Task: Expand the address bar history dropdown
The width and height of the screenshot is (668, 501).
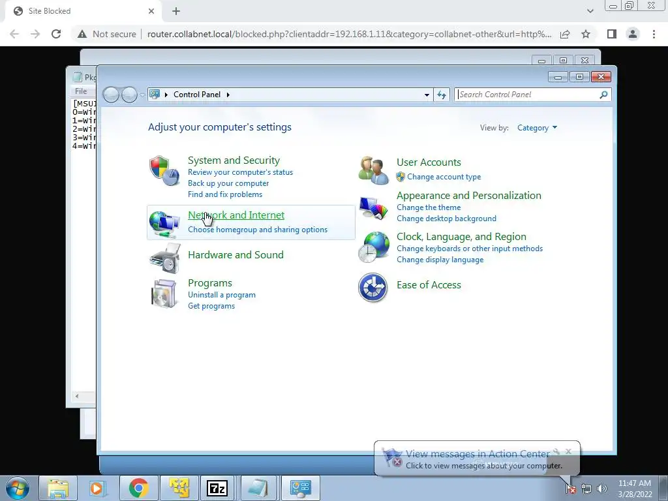Action: (x=427, y=95)
